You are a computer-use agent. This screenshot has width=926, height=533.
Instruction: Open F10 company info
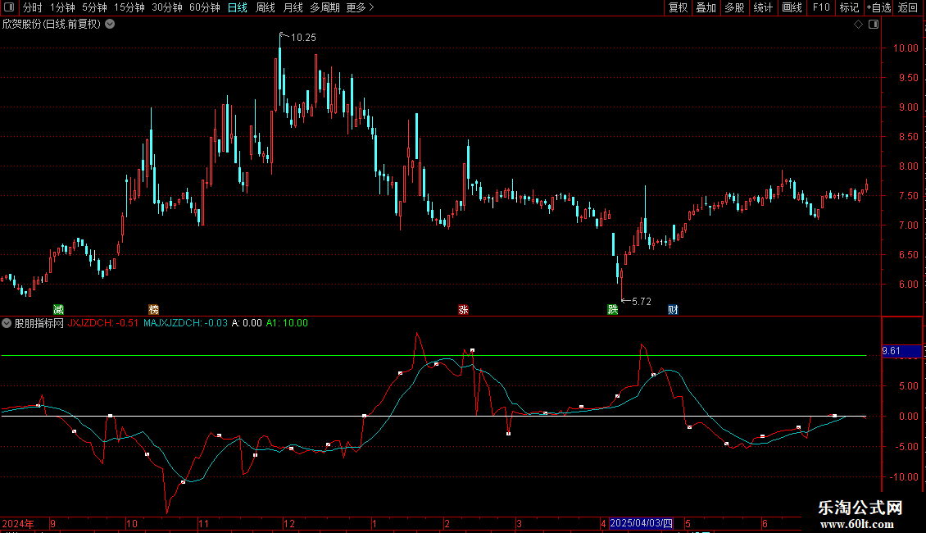[821, 7]
